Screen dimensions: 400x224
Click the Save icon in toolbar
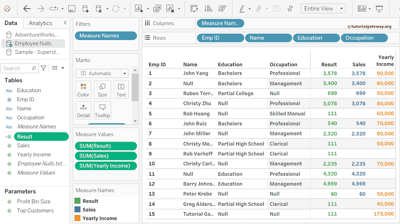pos(71,9)
